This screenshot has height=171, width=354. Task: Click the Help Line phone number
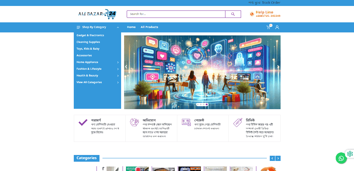(x=268, y=16)
